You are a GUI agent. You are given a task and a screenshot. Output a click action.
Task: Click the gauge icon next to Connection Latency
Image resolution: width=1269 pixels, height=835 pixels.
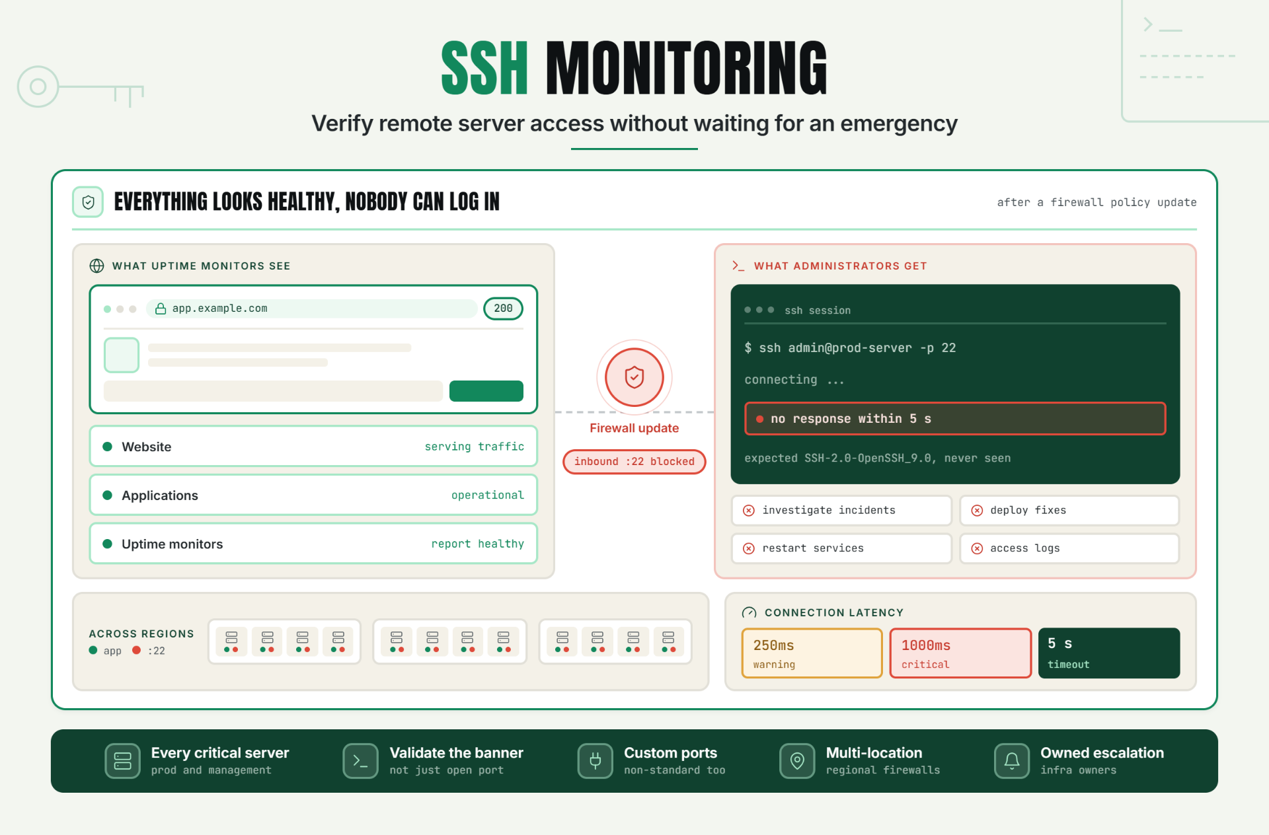click(750, 612)
